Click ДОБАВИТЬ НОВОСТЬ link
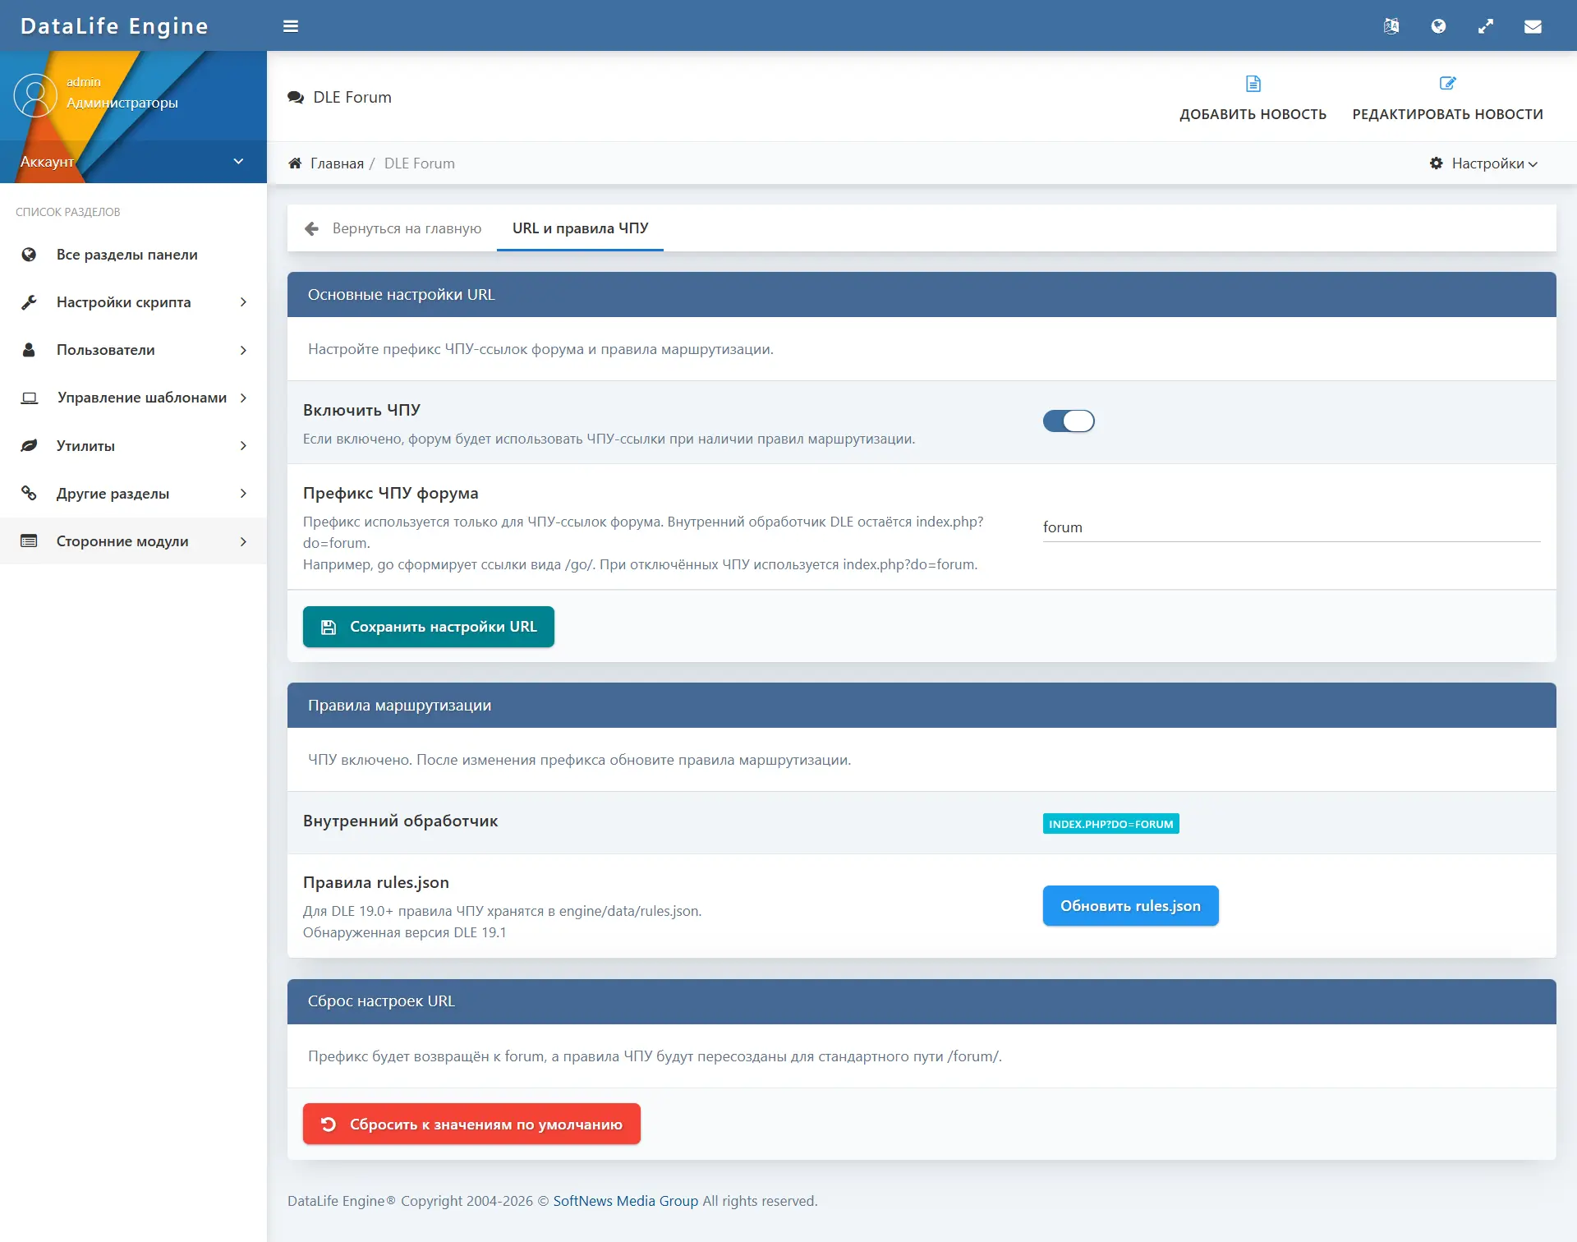This screenshot has width=1577, height=1242. tap(1253, 97)
